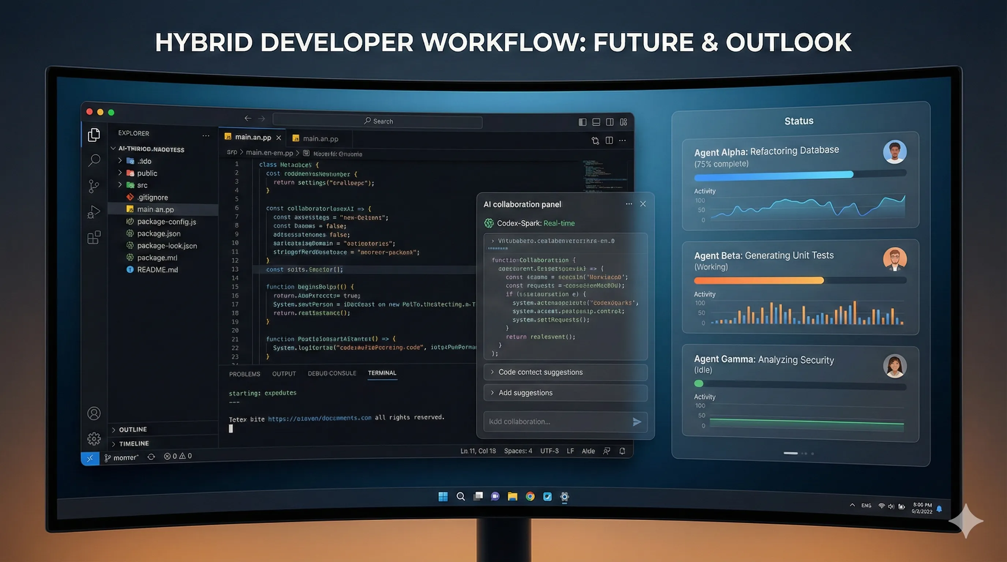Expand Code contect suggestions section

(540, 372)
